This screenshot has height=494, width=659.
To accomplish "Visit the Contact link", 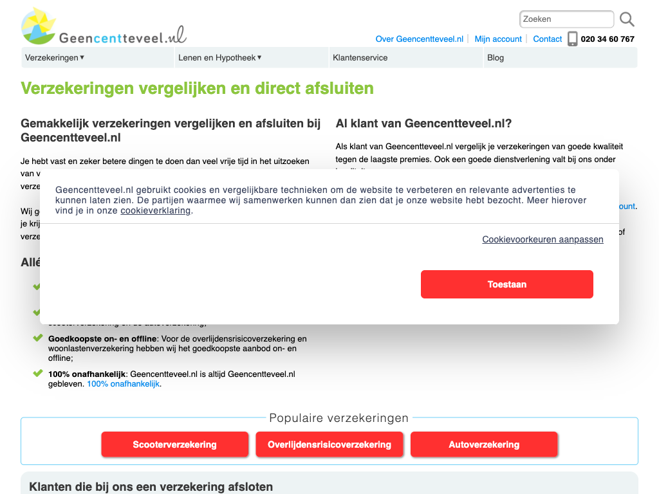I will (547, 39).
